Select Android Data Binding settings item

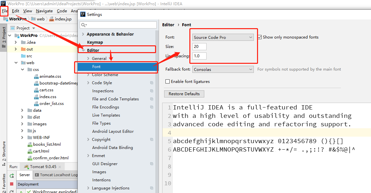(x=113, y=148)
